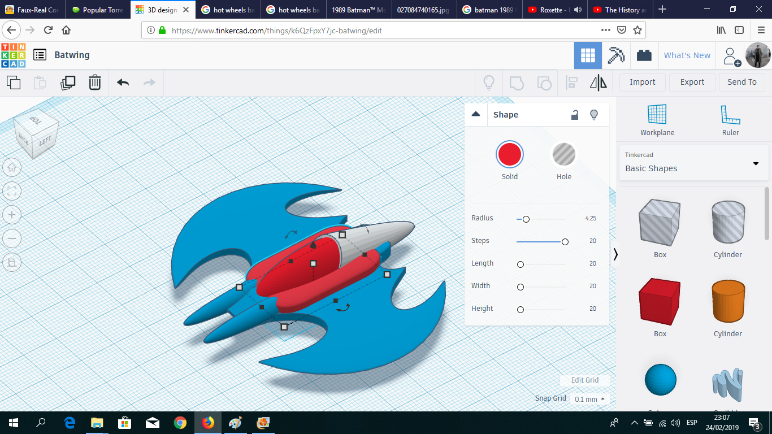Open Firefox from the Windows taskbar
The width and height of the screenshot is (772, 434).
click(208, 423)
